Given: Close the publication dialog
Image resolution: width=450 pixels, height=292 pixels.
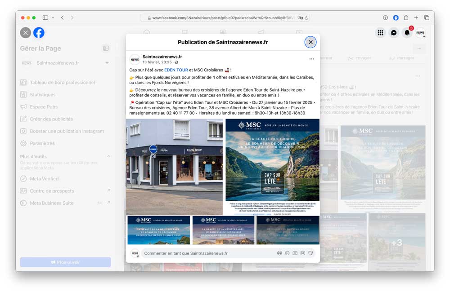Looking at the screenshot, I should 310,42.
